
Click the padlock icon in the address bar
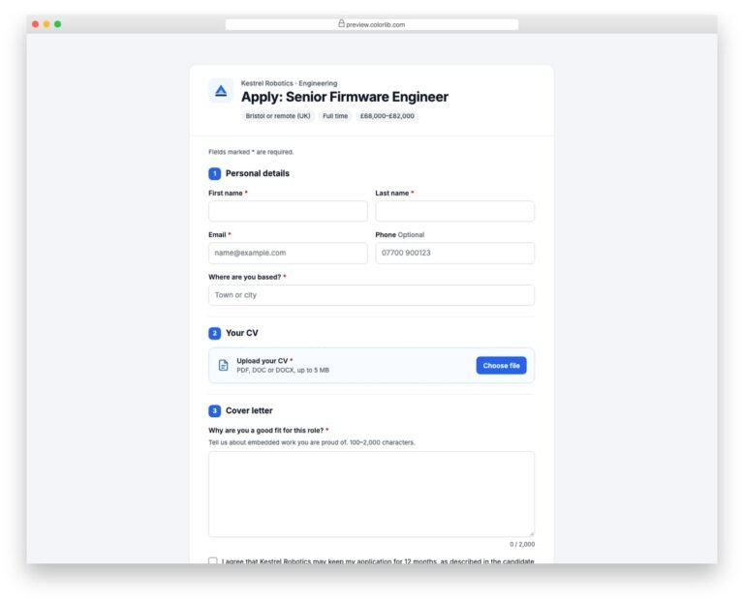click(341, 23)
